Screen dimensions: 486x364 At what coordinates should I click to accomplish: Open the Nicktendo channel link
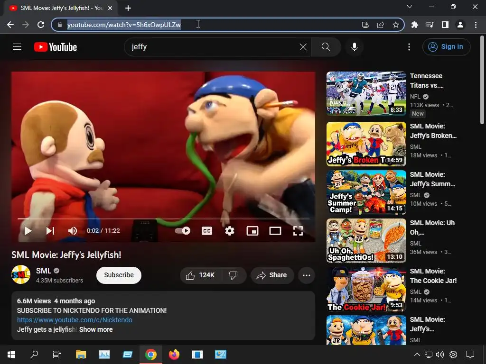pyautogui.click(x=75, y=320)
